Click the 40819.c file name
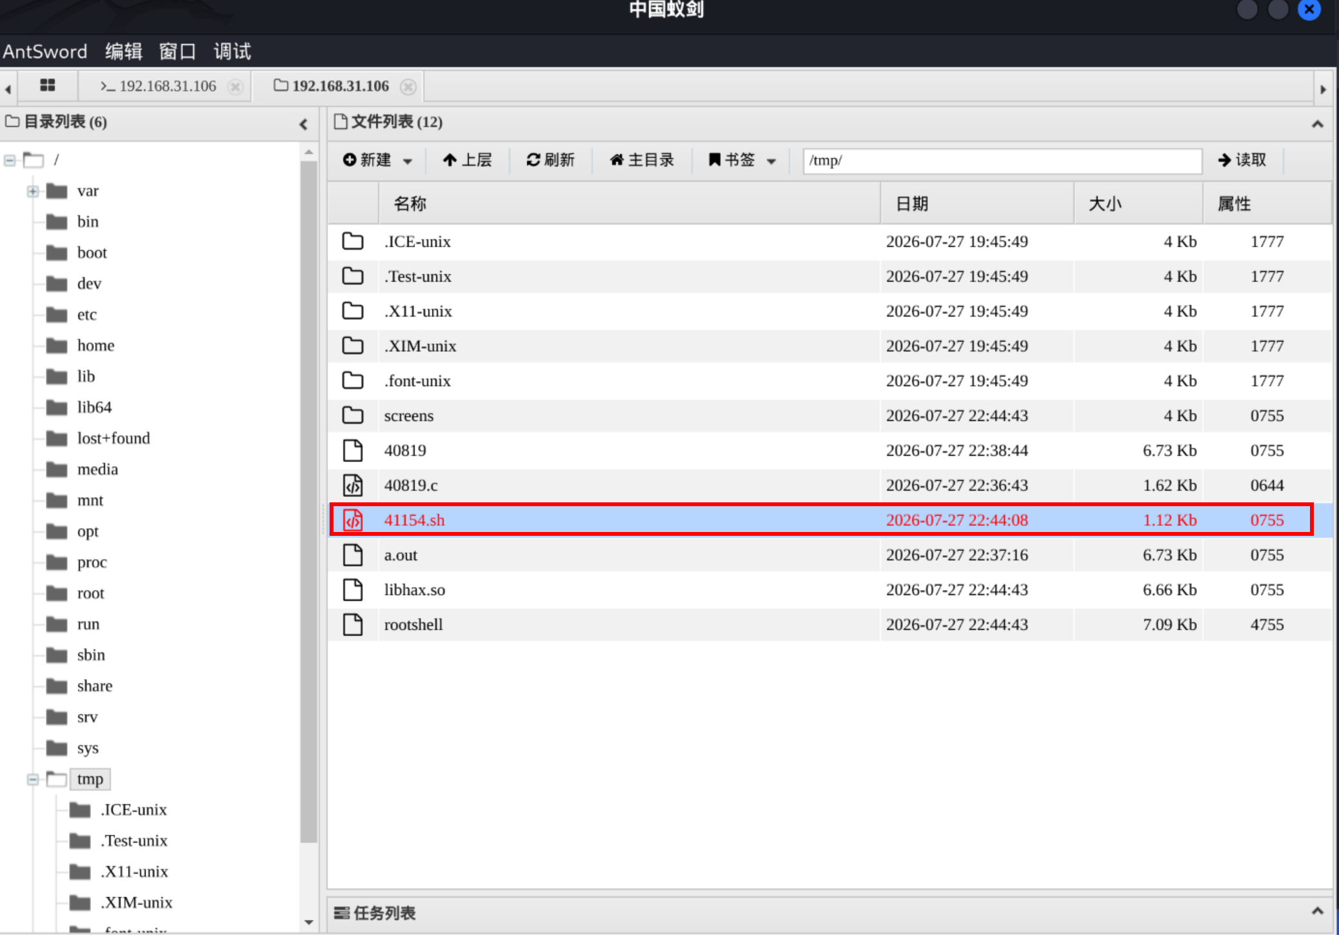1339x935 pixels. (411, 485)
